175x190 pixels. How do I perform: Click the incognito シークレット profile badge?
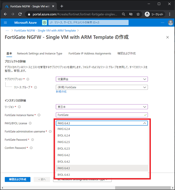tap(155, 14)
